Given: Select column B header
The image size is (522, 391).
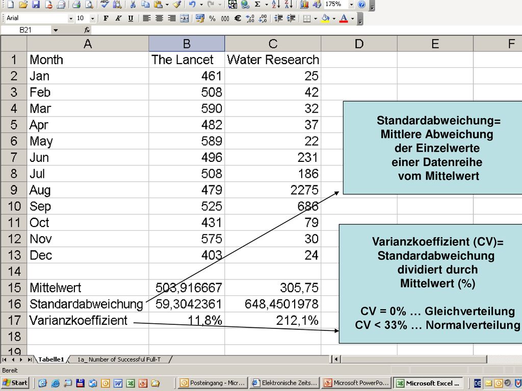Looking at the screenshot, I should [187, 44].
